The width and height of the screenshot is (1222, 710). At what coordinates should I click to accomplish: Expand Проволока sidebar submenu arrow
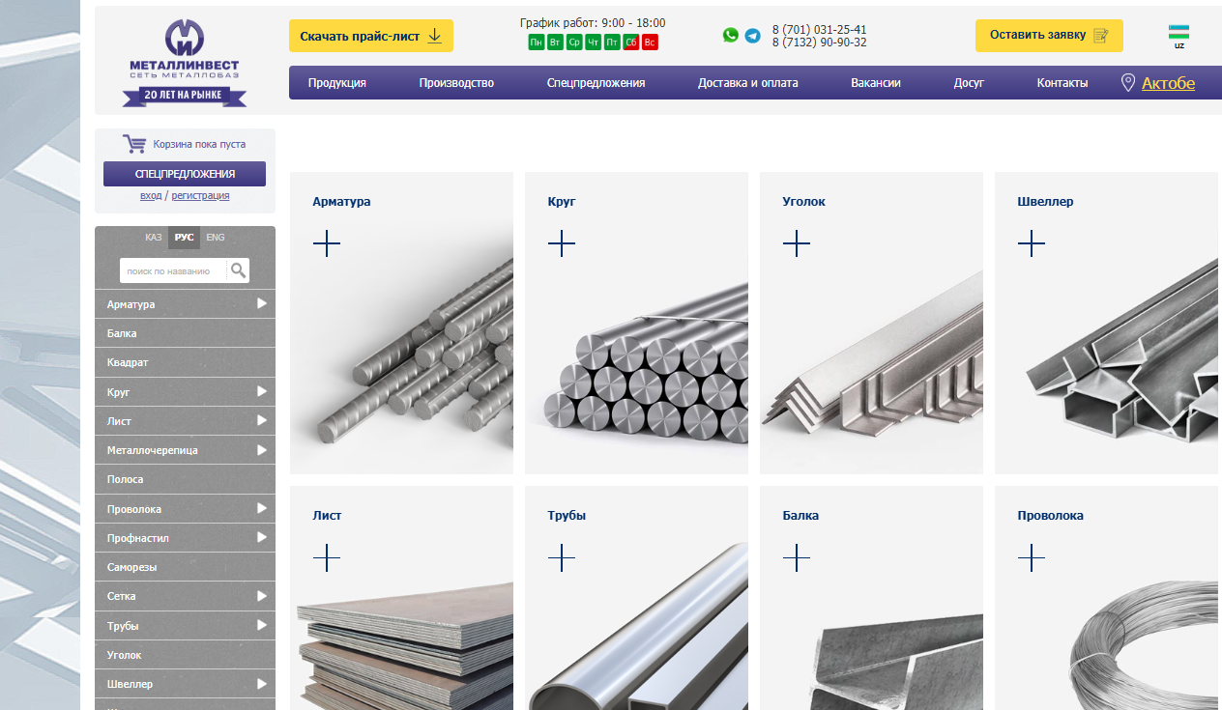262,508
